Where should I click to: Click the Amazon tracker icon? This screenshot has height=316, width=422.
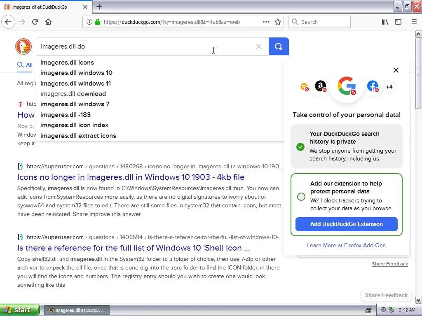click(321, 86)
